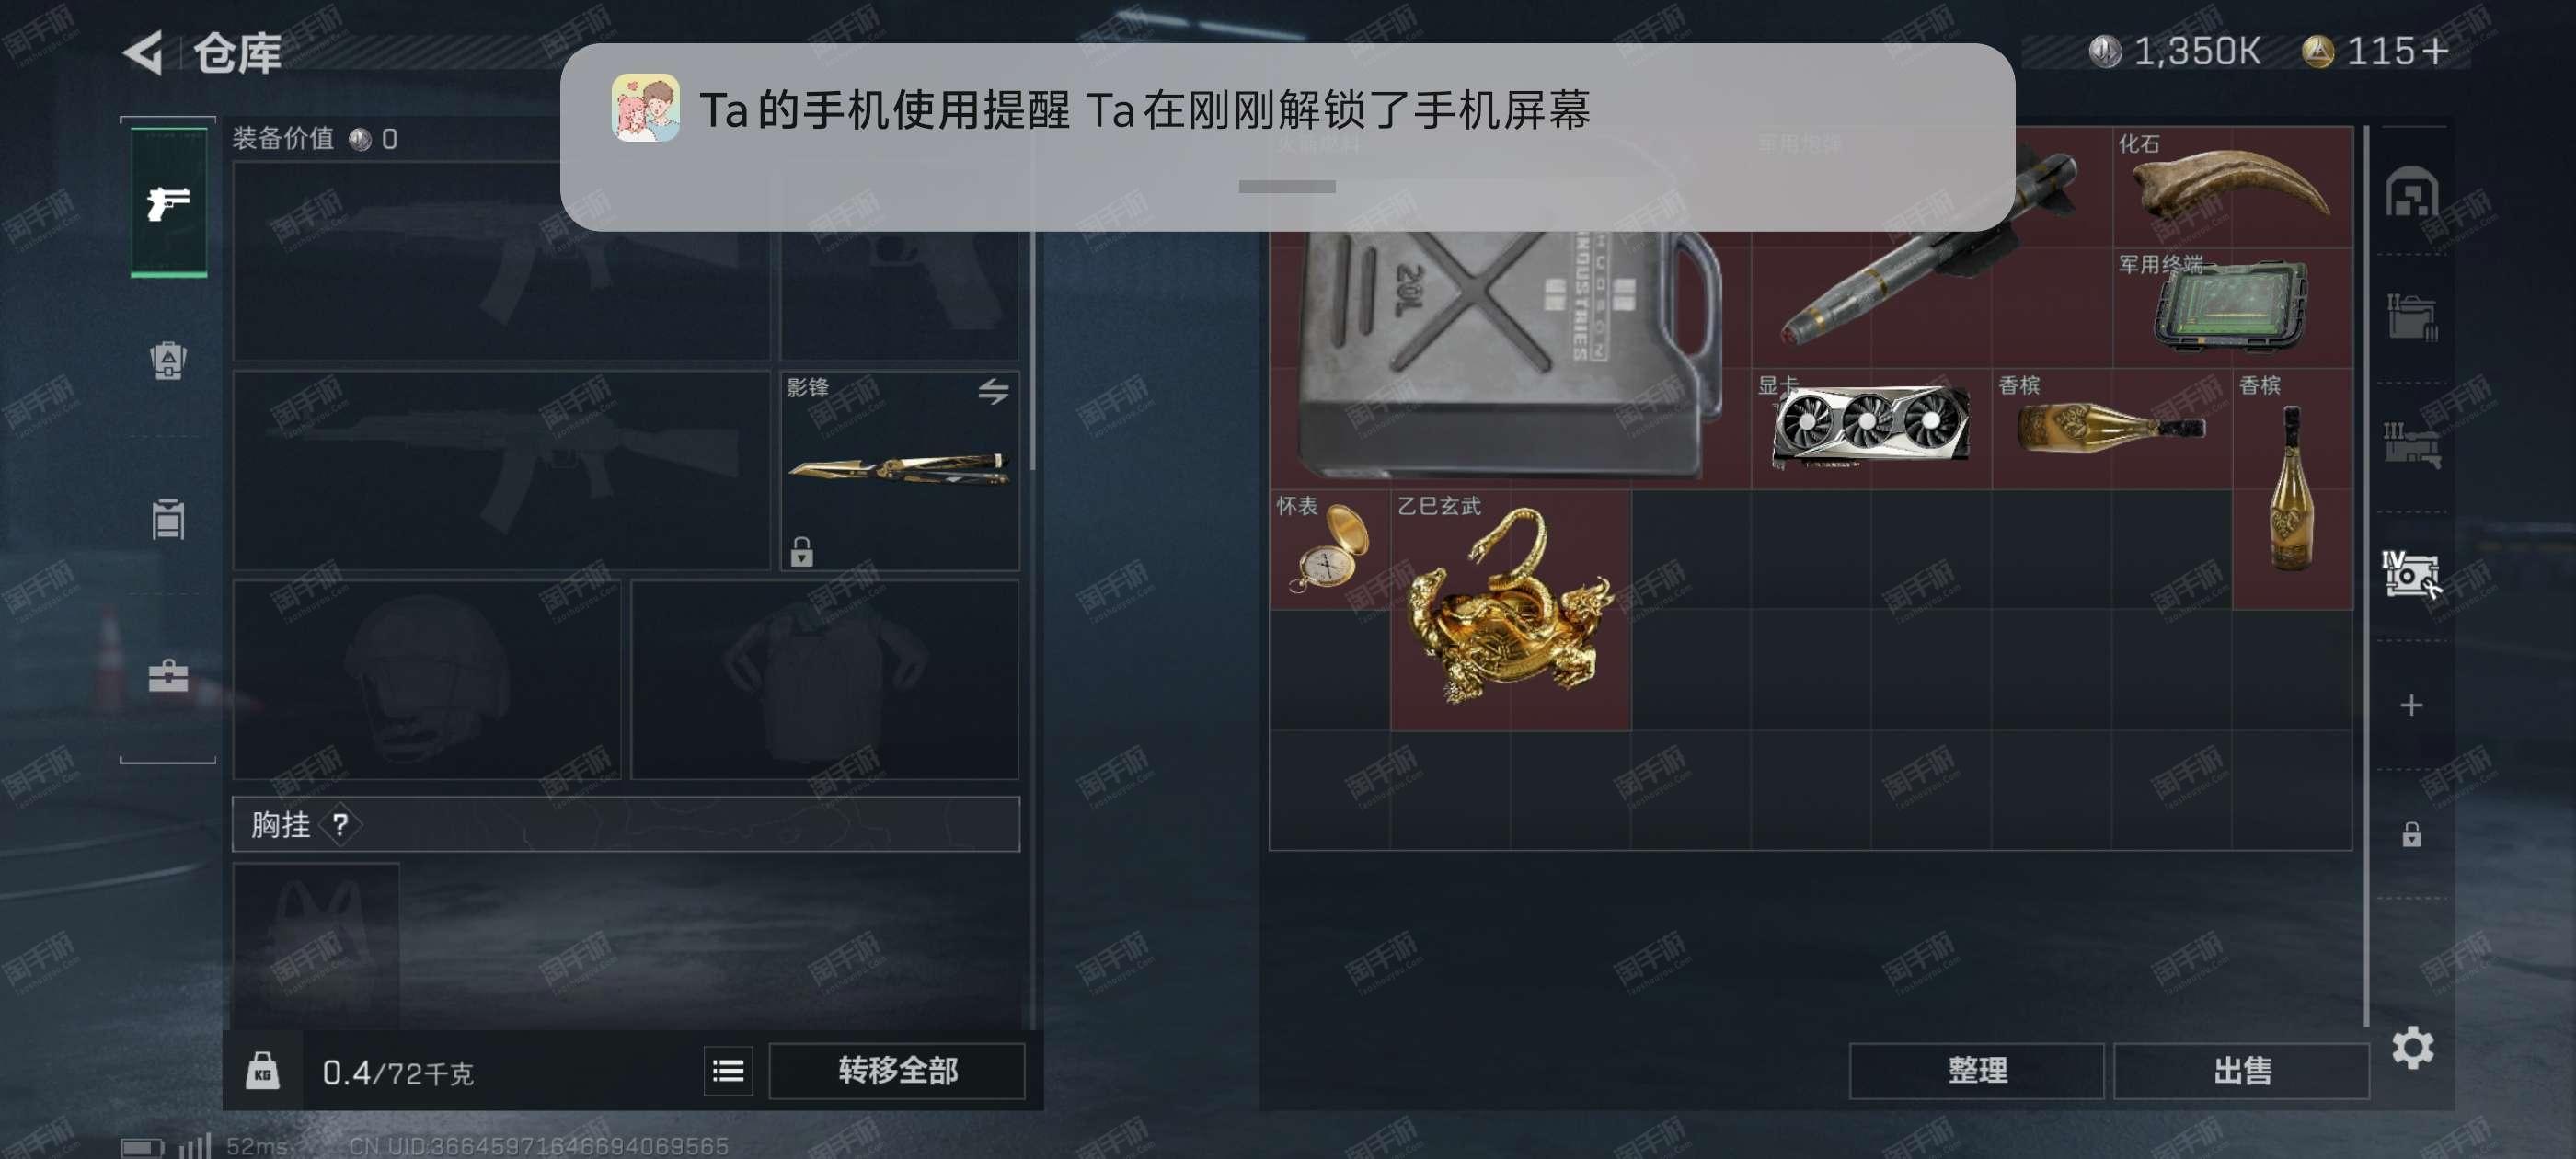This screenshot has height=1159, width=2576.
Task: Select the 显卡 graphics card item
Action: (1871, 428)
